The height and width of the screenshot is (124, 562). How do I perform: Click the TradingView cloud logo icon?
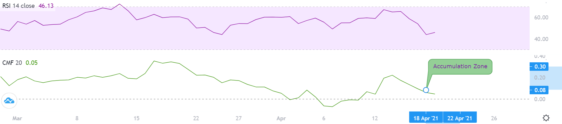(9, 101)
